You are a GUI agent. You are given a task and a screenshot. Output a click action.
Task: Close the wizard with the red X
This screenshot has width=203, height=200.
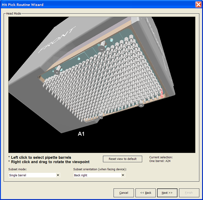pyautogui.click(x=198, y=5)
